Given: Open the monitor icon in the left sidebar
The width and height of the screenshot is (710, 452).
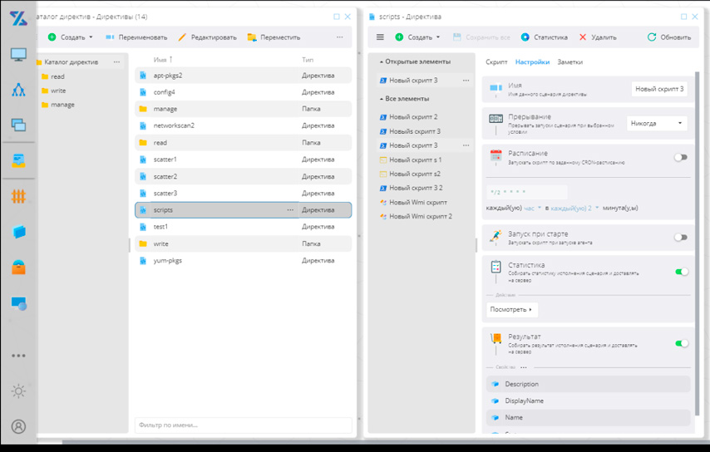Looking at the screenshot, I should point(18,55).
